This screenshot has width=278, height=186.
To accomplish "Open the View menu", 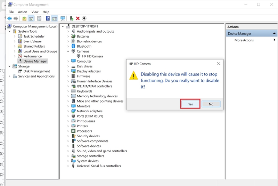I will (35, 12).
